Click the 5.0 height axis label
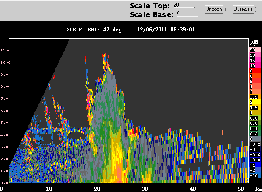The image size is (262, 192). [4, 123]
